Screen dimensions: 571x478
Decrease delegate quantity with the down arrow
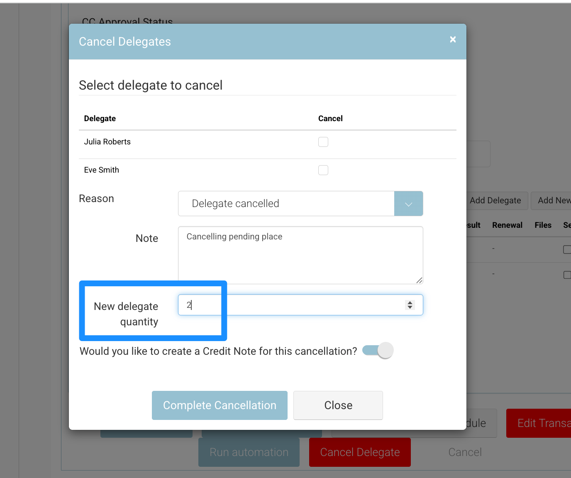click(410, 307)
